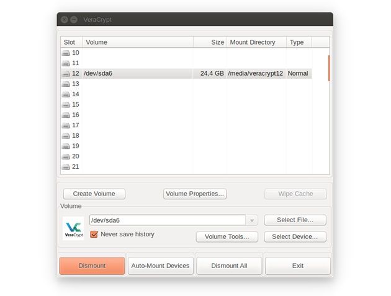Select the drive icon for slot 15

click(66, 105)
